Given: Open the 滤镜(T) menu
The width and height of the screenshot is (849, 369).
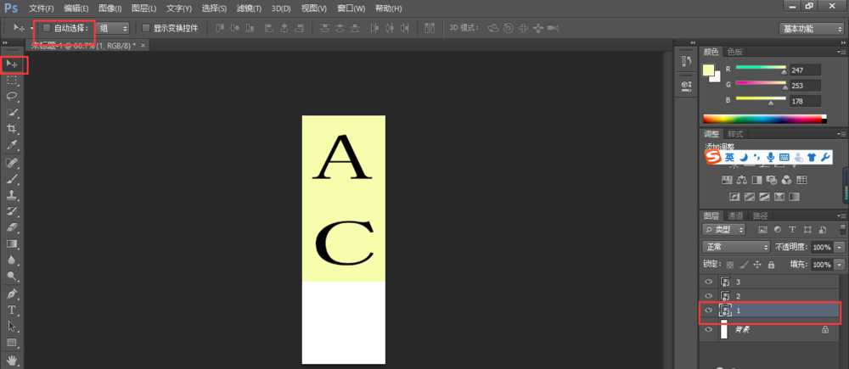Looking at the screenshot, I should (248, 8).
